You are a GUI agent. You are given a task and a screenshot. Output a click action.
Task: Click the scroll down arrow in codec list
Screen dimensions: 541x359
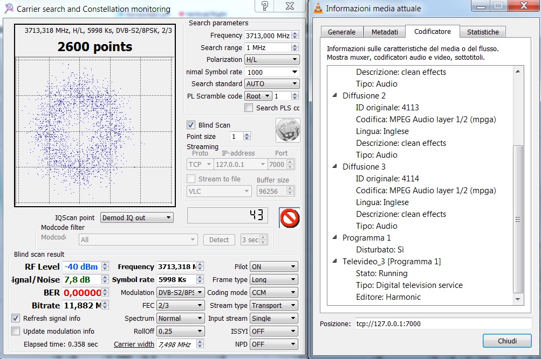518,299
